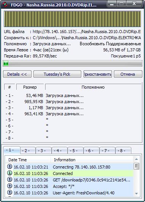Click the upload arrow icon beside Connecting row
The width and height of the screenshot is (145, 202).
[9, 167]
